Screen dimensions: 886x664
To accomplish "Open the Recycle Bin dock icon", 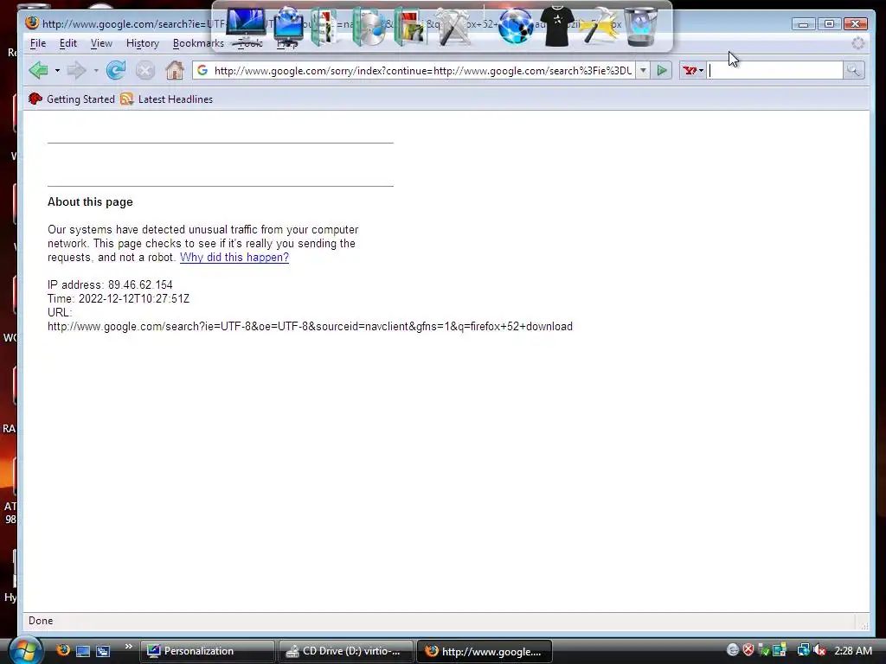I will (641, 27).
